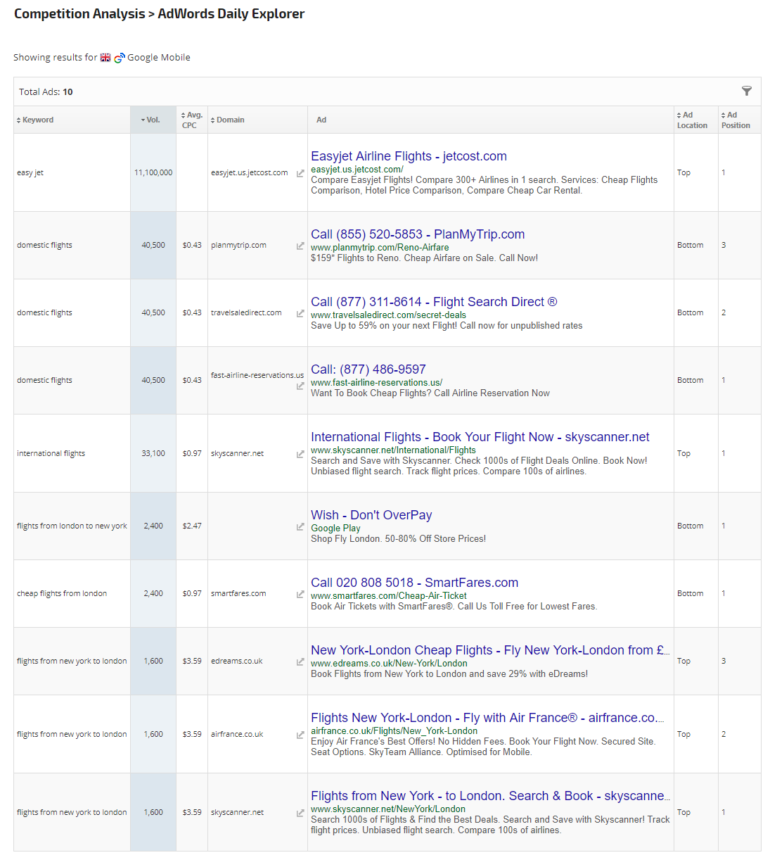Sort by Ad Position column
Image resolution: width=770 pixels, height=867 pixels.
(735, 120)
